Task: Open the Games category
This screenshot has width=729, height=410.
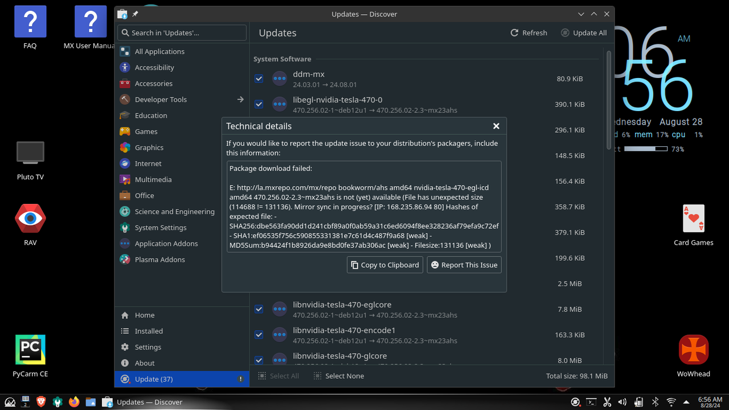Action: pos(182,131)
